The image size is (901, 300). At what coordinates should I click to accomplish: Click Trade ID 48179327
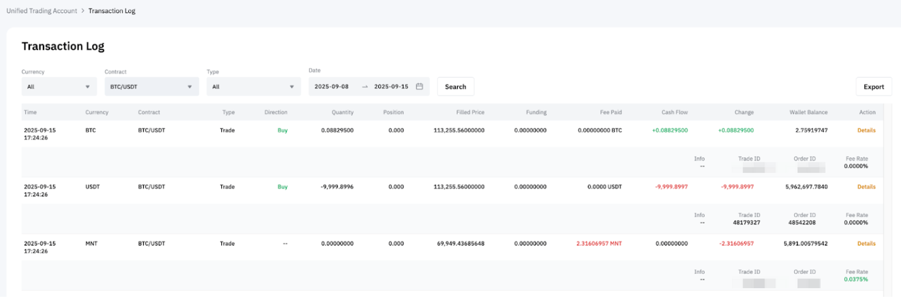pyautogui.click(x=746, y=222)
